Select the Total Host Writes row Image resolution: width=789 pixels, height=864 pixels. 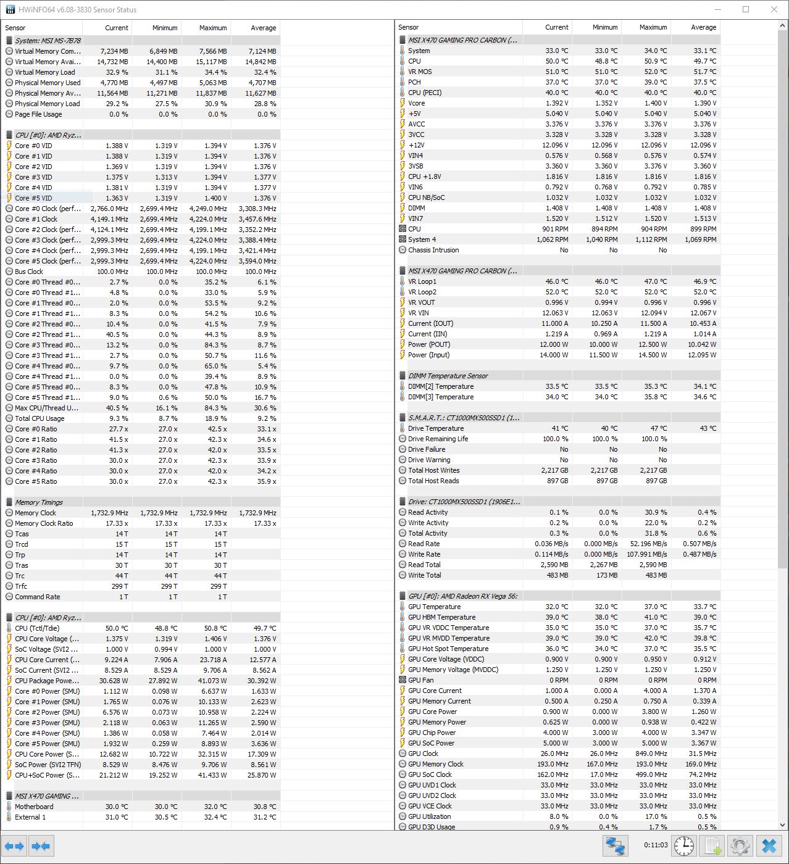click(559, 470)
